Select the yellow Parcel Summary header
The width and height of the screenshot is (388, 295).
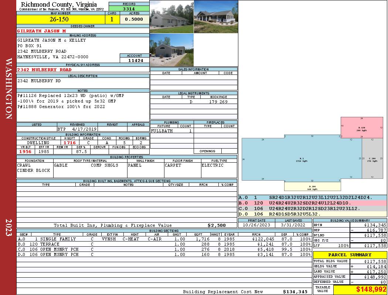click(x=350, y=255)
